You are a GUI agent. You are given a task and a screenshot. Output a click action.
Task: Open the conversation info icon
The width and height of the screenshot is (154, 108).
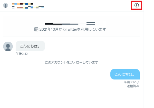pyautogui.click(x=137, y=5)
